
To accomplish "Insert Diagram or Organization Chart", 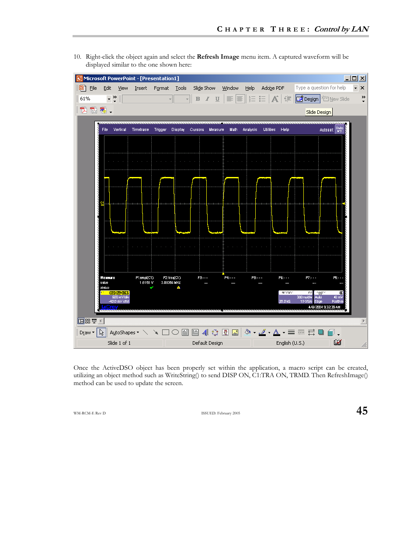I will [x=215, y=332].
